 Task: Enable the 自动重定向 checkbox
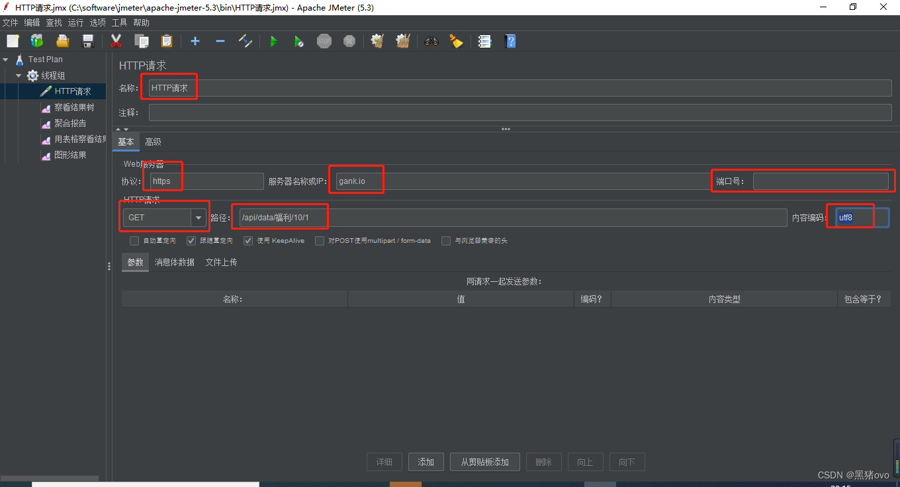coord(134,241)
